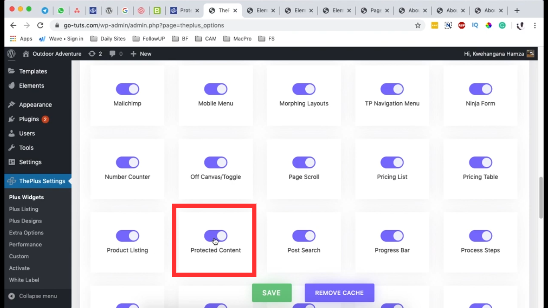Click the Plugins plug icon in the sidebar
The height and width of the screenshot is (308, 548).
click(12, 119)
